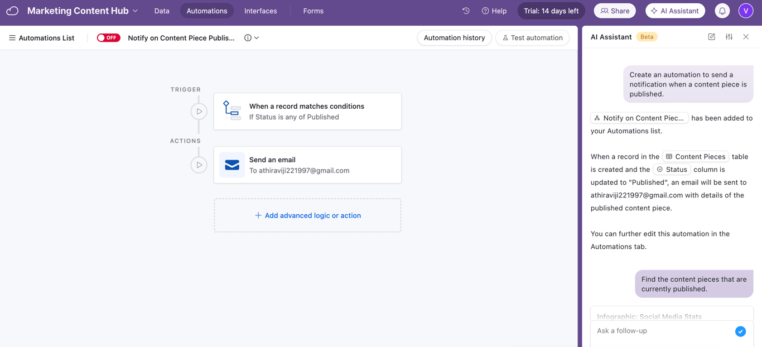This screenshot has height=347, width=762.
Task: Run the trigger step play button
Action: (199, 112)
